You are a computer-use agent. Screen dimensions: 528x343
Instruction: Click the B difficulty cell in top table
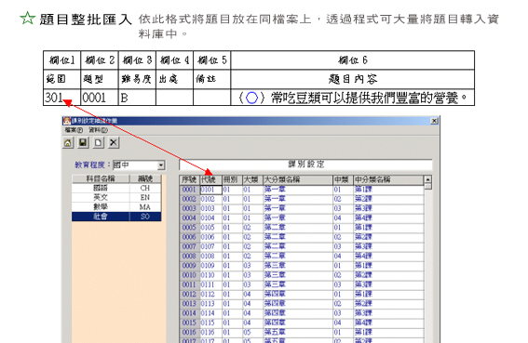tap(137, 98)
